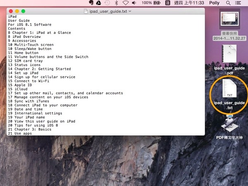Open the input method menu icon

coord(168,3)
